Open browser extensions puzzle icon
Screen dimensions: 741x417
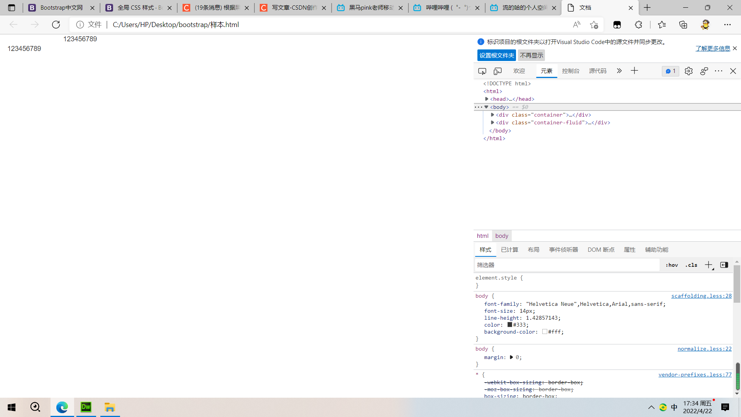[638, 25]
